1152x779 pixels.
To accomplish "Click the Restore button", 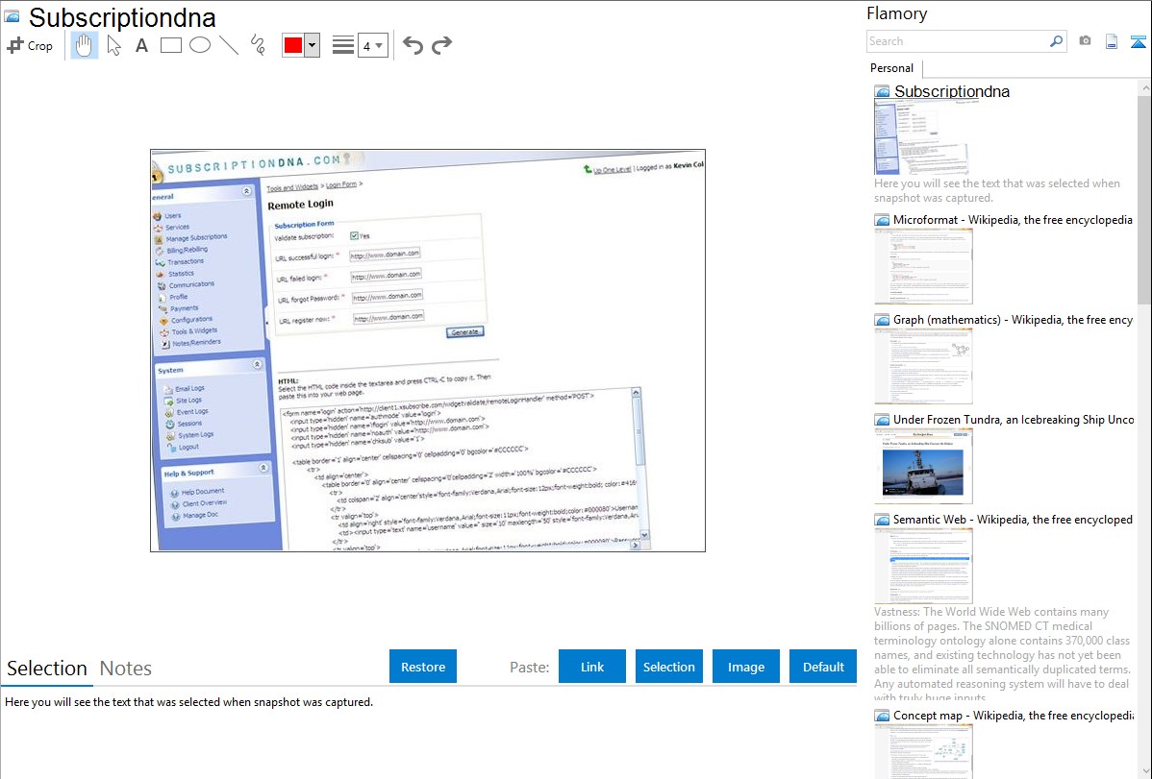I will point(423,667).
